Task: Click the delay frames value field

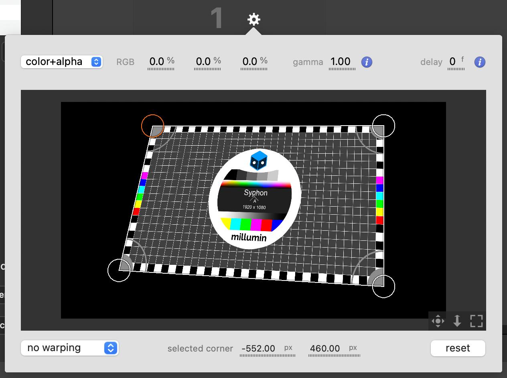Action: click(452, 61)
